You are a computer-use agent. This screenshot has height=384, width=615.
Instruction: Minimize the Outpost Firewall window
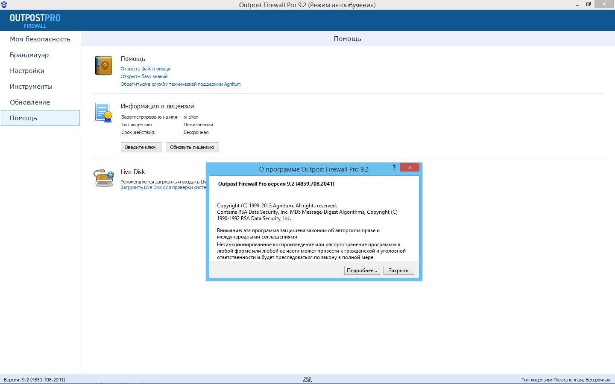(577, 4)
